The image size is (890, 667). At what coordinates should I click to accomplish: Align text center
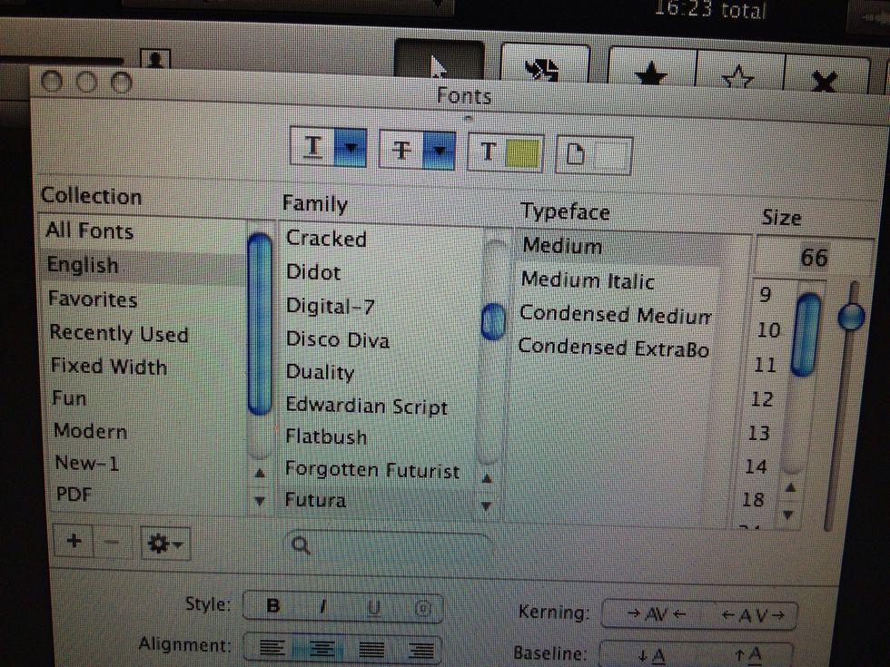321,649
